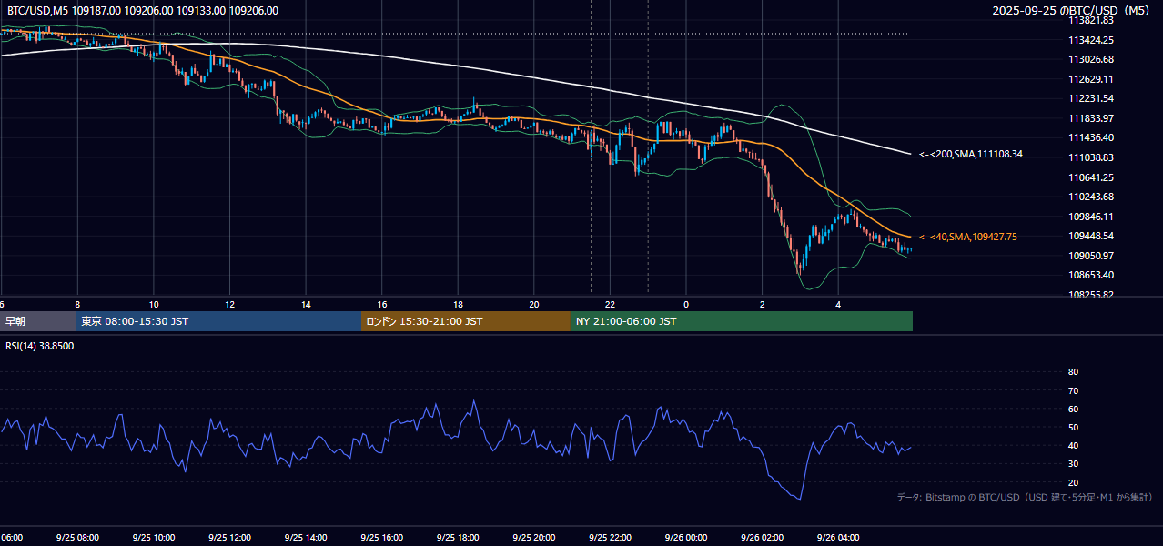Click the hour tick 0 under price chart
1163x546 pixels.
click(x=686, y=304)
